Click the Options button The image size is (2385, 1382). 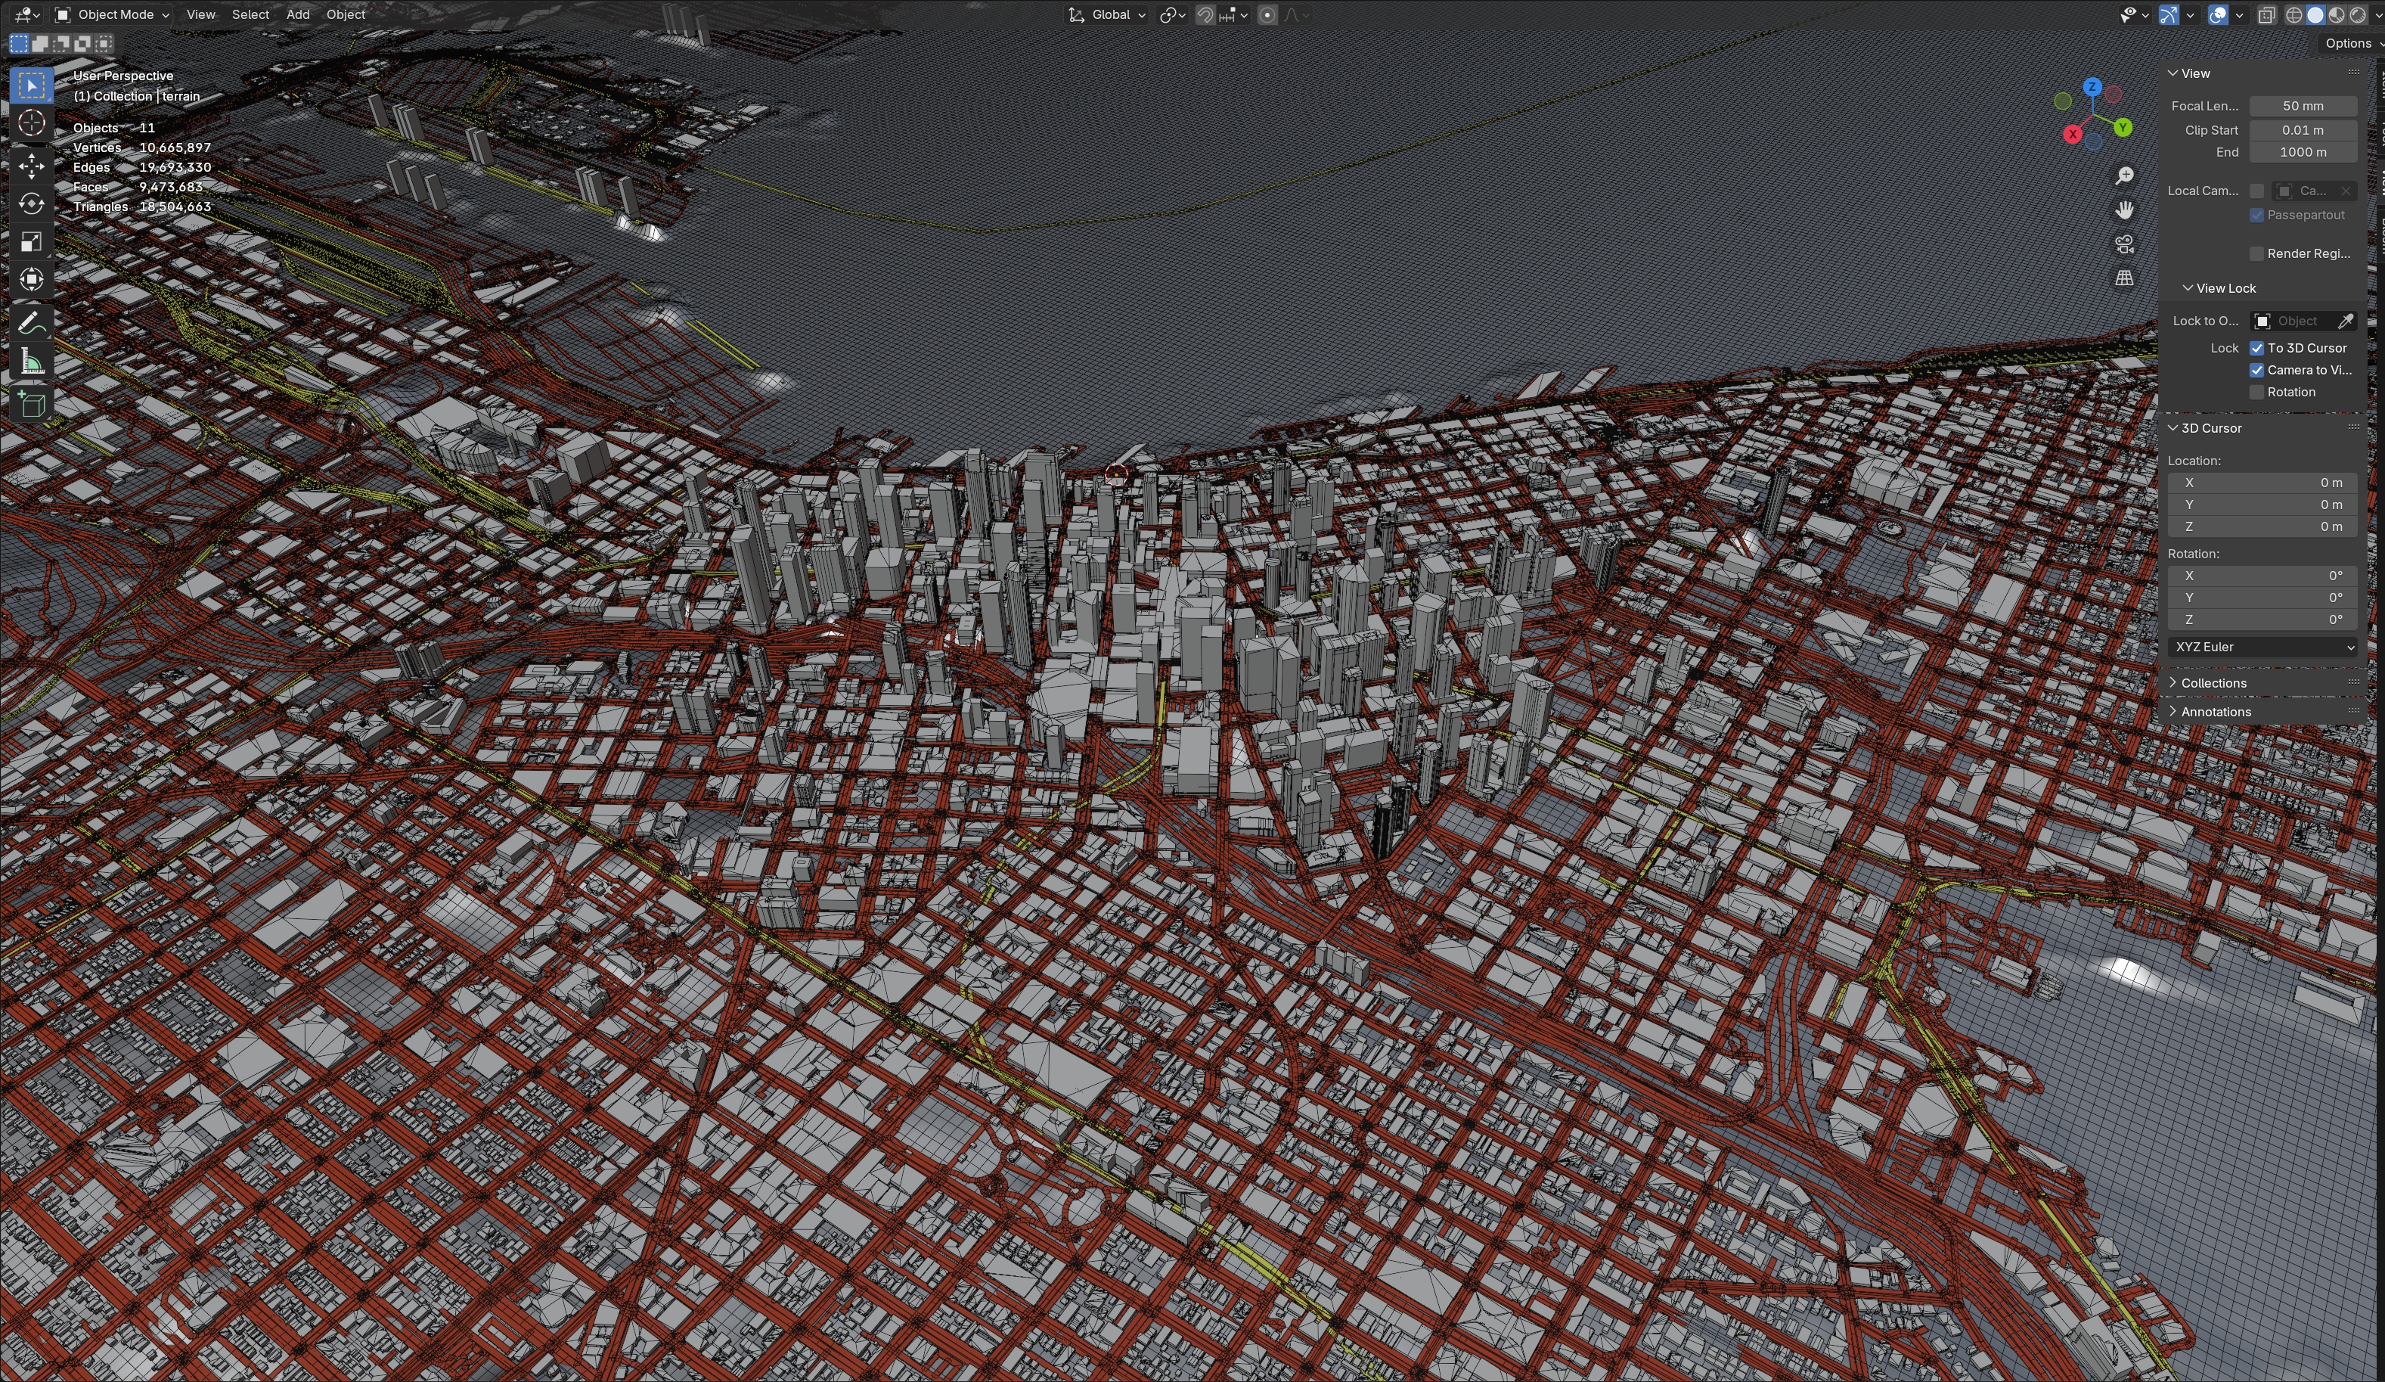coord(2347,44)
